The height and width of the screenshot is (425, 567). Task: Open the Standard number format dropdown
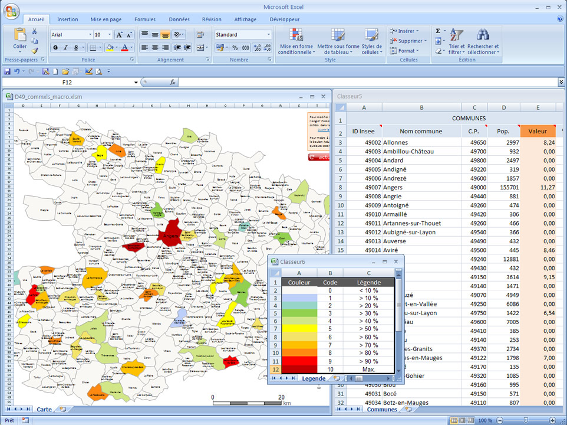[269, 35]
